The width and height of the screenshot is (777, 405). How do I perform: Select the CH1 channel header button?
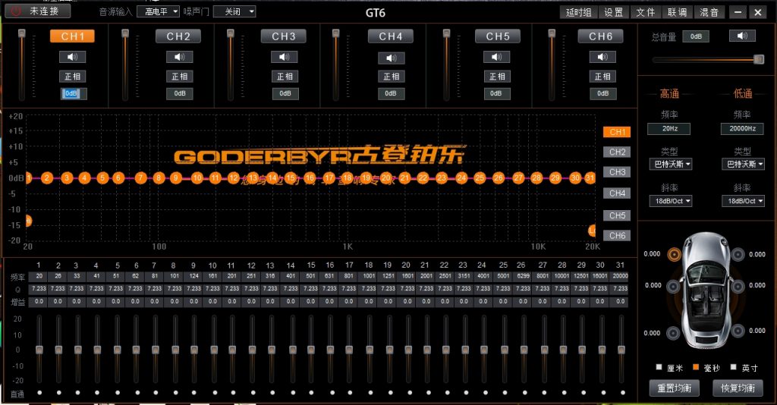click(x=72, y=36)
